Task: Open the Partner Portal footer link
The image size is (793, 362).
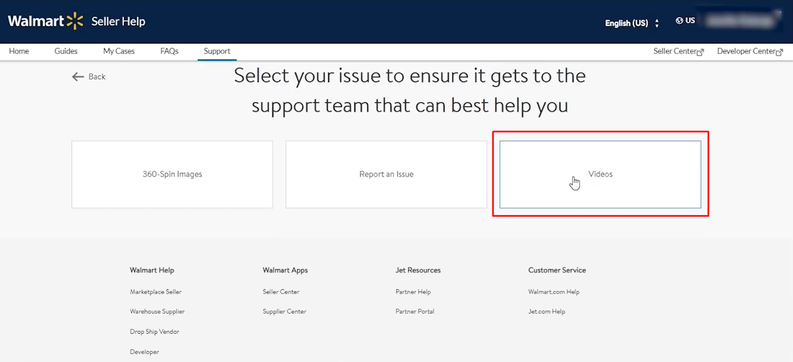Action: (x=415, y=311)
